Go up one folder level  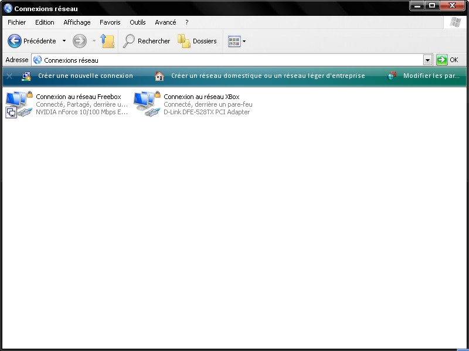point(107,41)
